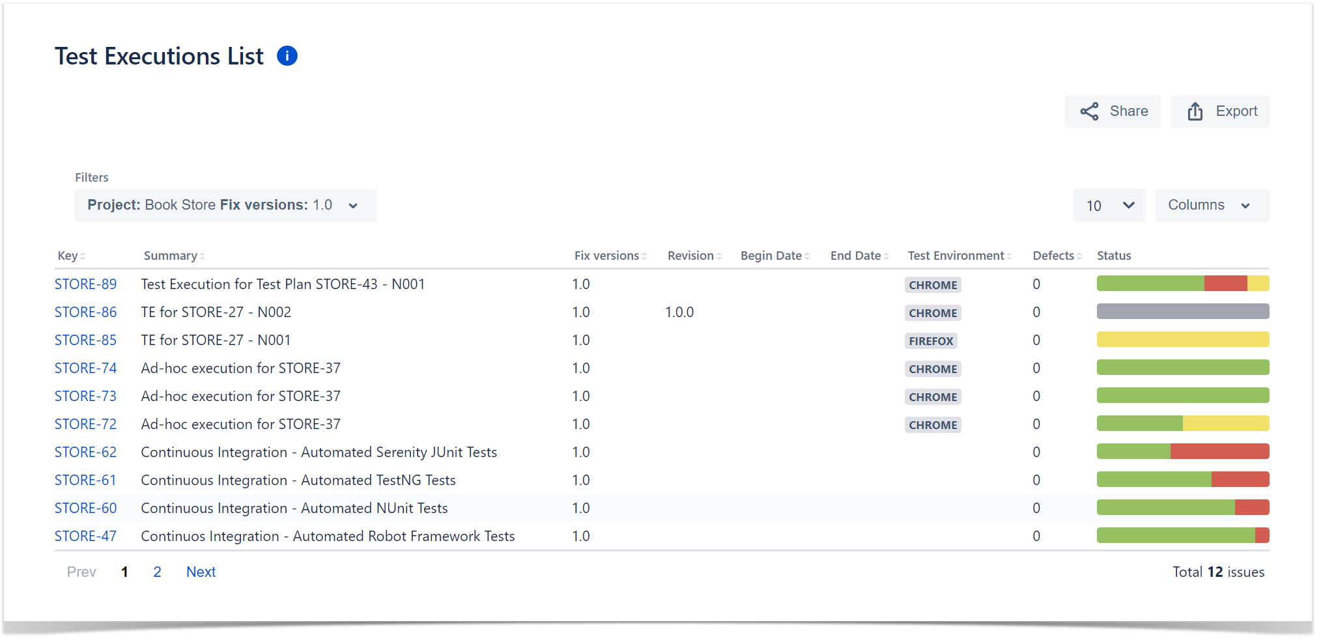Click the STORE-60 status bar
The image size is (1321, 640).
click(1183, 507)
